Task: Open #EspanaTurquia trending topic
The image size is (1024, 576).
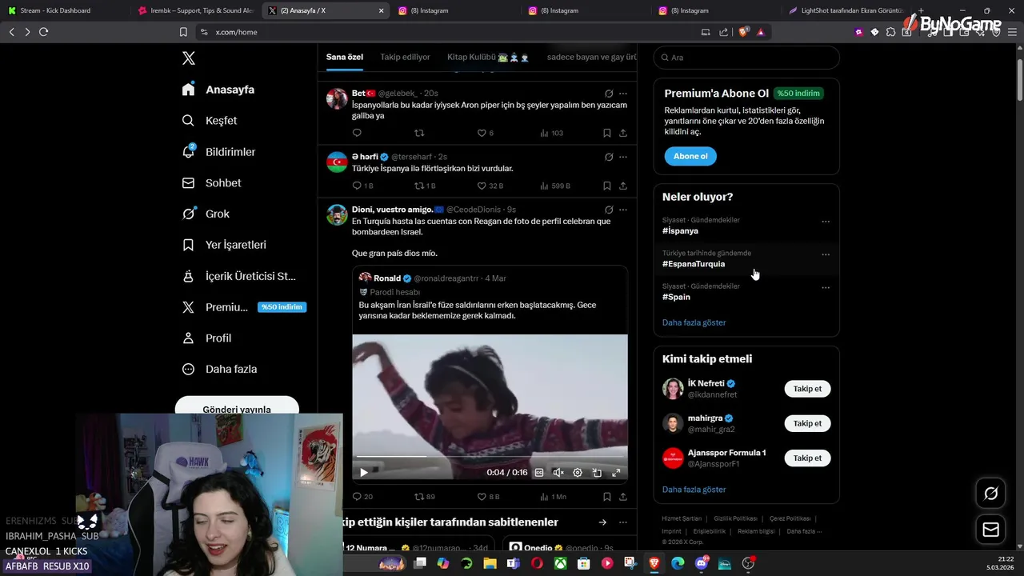Action: tap(694, 264)
